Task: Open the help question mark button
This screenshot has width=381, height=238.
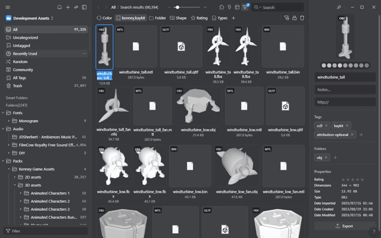Action: (374, 231)
